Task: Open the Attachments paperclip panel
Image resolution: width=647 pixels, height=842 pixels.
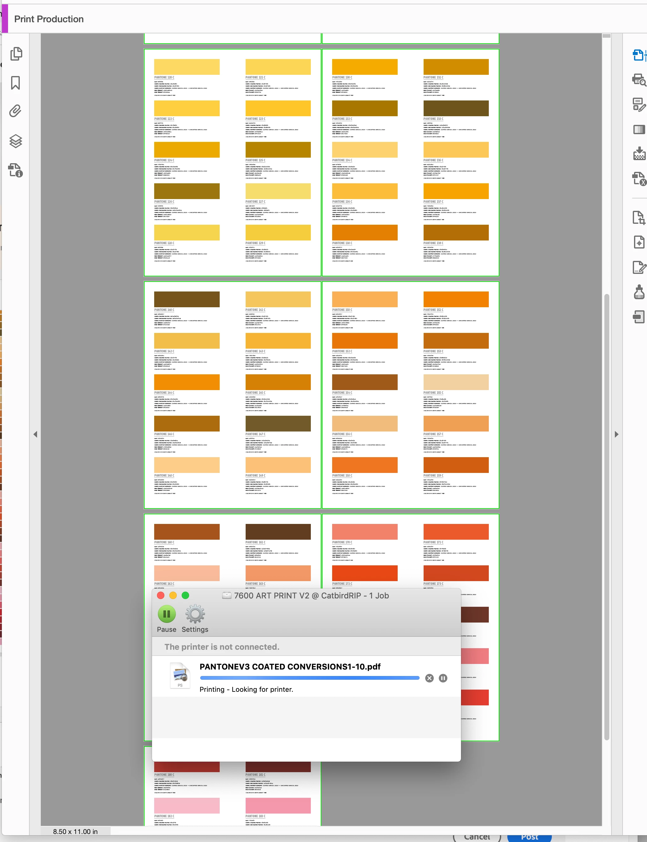Action: click(x=15, y=111)
